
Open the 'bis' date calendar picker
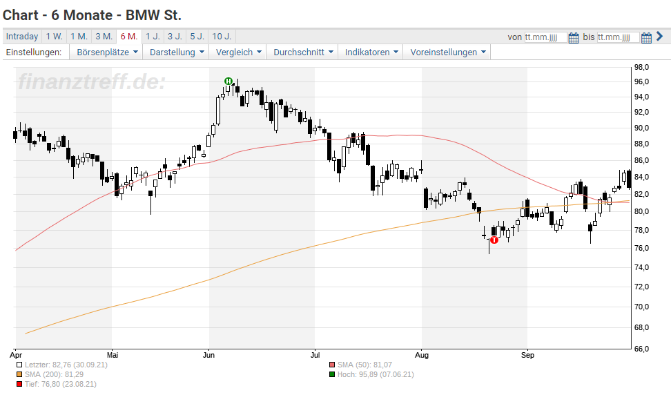coord(646,38)
